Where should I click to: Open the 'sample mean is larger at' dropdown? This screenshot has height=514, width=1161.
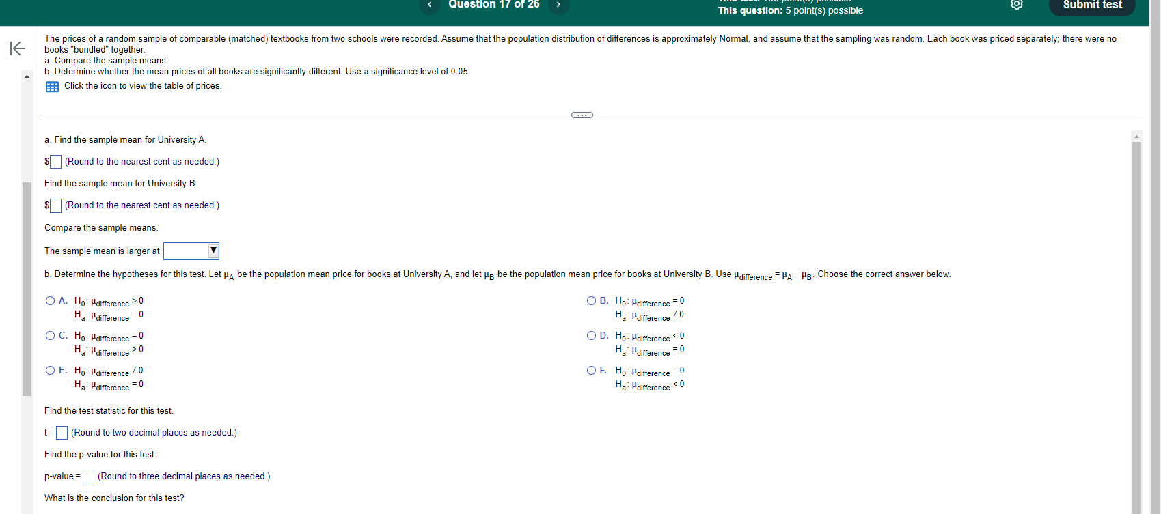(x=191, y=251)
